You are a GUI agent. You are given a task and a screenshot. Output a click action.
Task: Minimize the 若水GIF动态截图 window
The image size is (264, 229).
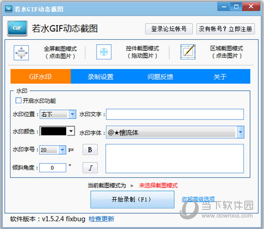pos(224,7)
